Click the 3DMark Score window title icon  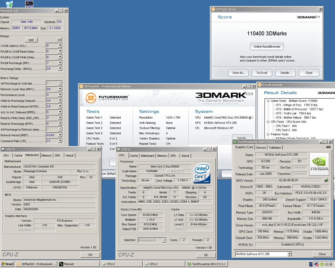click(x=213, y=9)
